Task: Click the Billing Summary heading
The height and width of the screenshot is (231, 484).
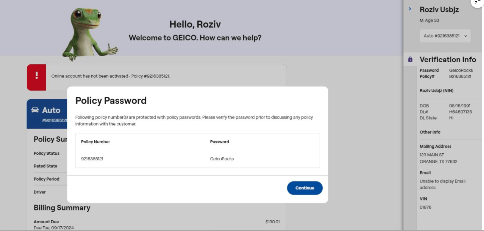Action: (62, 208)
